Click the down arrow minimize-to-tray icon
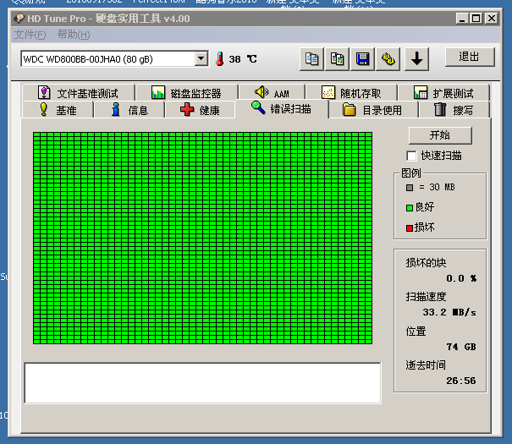The height and width of the screenshot is (444, 512). pos(416,59)
